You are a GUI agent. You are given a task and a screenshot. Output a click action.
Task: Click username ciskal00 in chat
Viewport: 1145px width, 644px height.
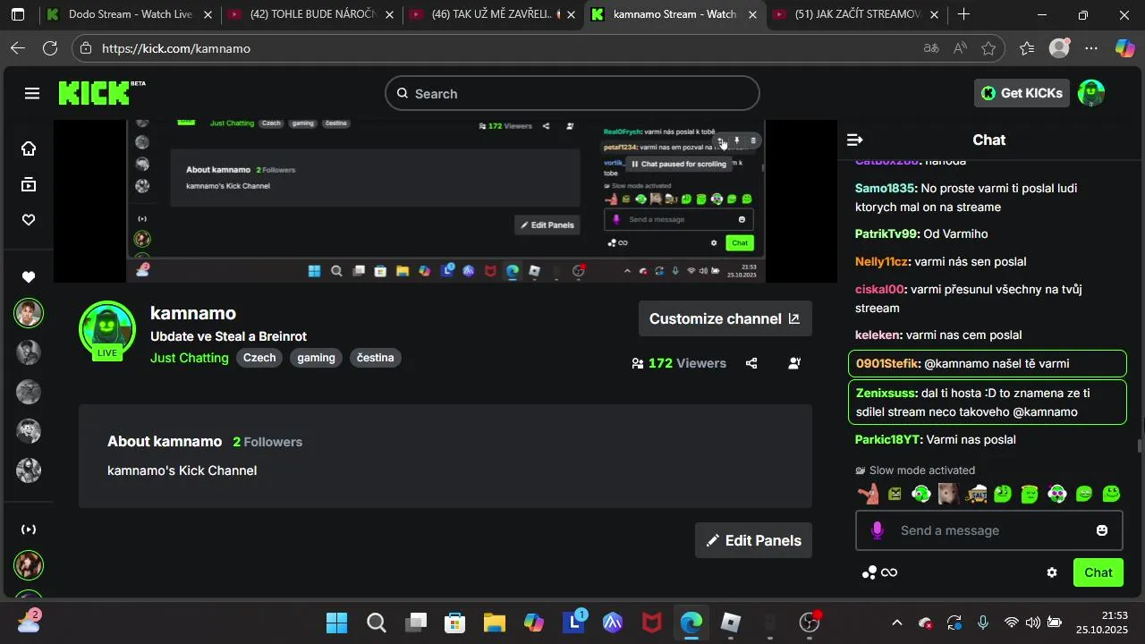[x=880, y=289]
